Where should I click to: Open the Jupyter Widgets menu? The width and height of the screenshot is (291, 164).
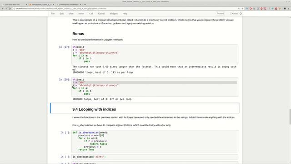pos(114,14)
